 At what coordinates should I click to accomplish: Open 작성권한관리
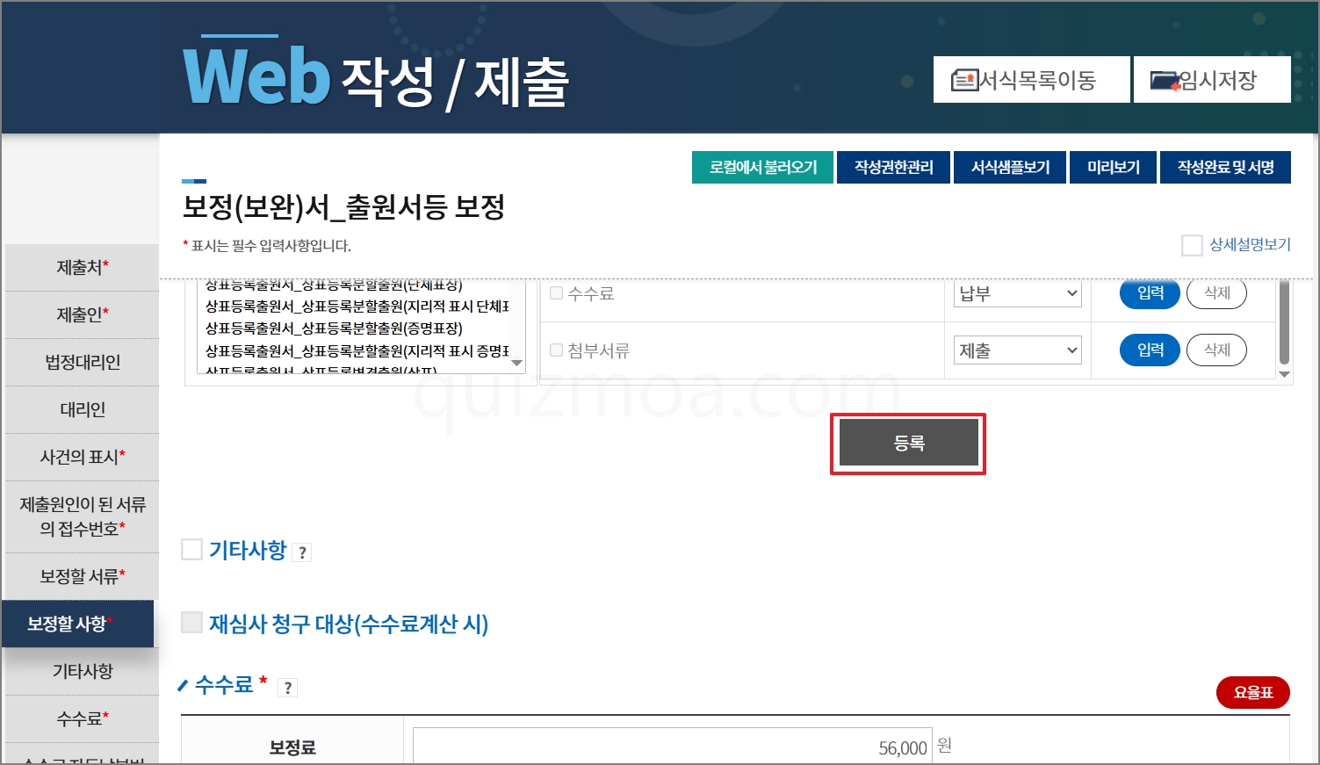tap(893, 167)
